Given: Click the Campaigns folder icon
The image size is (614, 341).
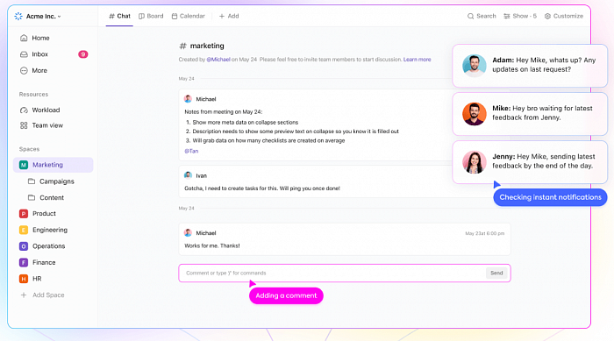Looking at the screenshot, I should pyautogui.click(x=32, y=181).
